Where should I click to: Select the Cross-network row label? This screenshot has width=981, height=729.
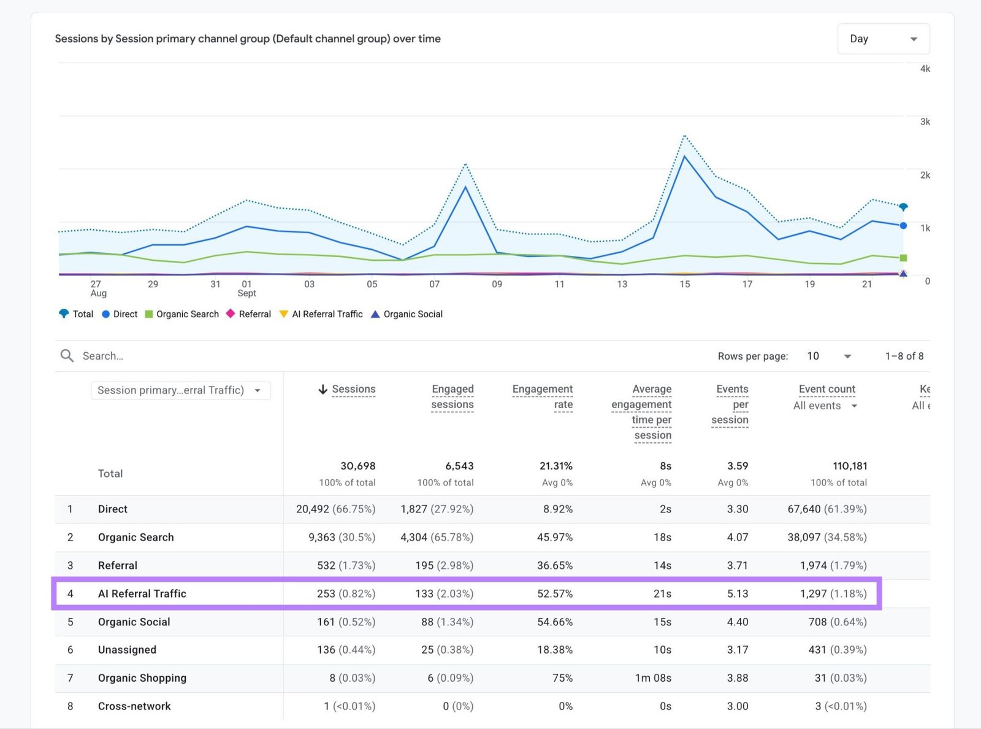click(134, 706)
